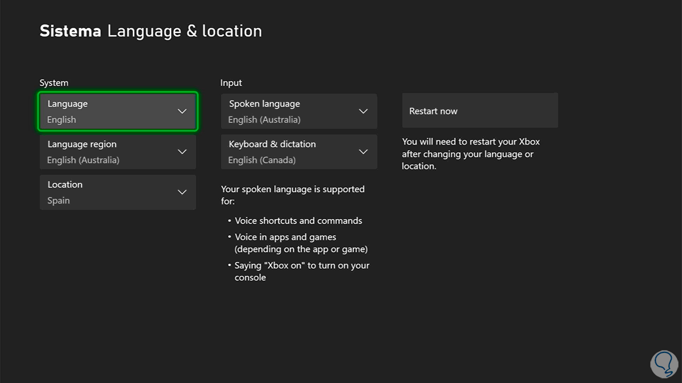Click the Language & location page title

[185, 31]
